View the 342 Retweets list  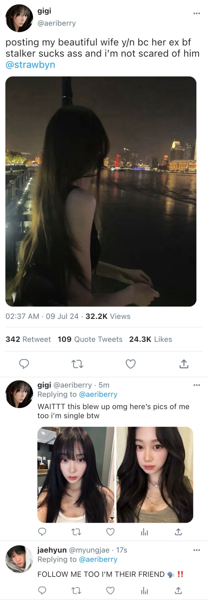[x=28, y=339]
